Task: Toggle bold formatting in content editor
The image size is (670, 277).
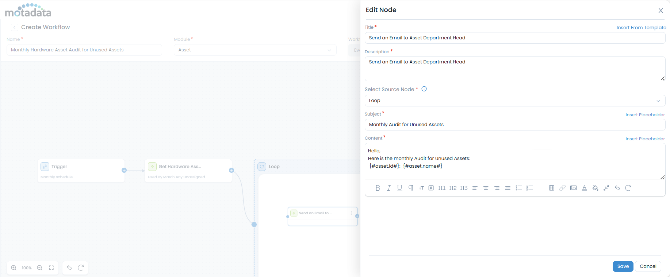Action: point(378,188)
